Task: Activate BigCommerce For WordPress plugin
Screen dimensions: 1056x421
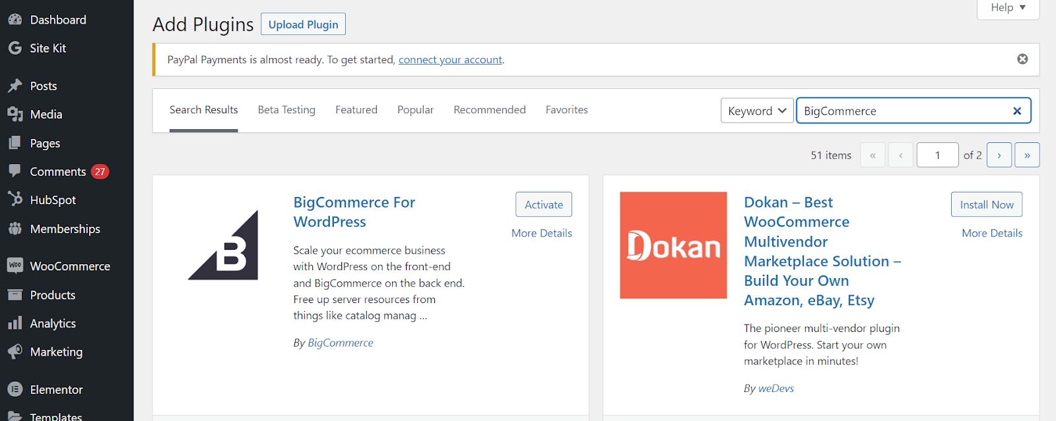Action: coord(544,204)
